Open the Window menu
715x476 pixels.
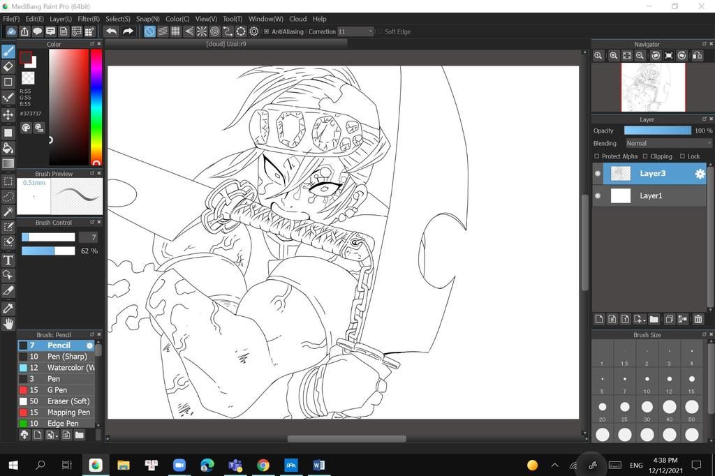coord(266,19)
